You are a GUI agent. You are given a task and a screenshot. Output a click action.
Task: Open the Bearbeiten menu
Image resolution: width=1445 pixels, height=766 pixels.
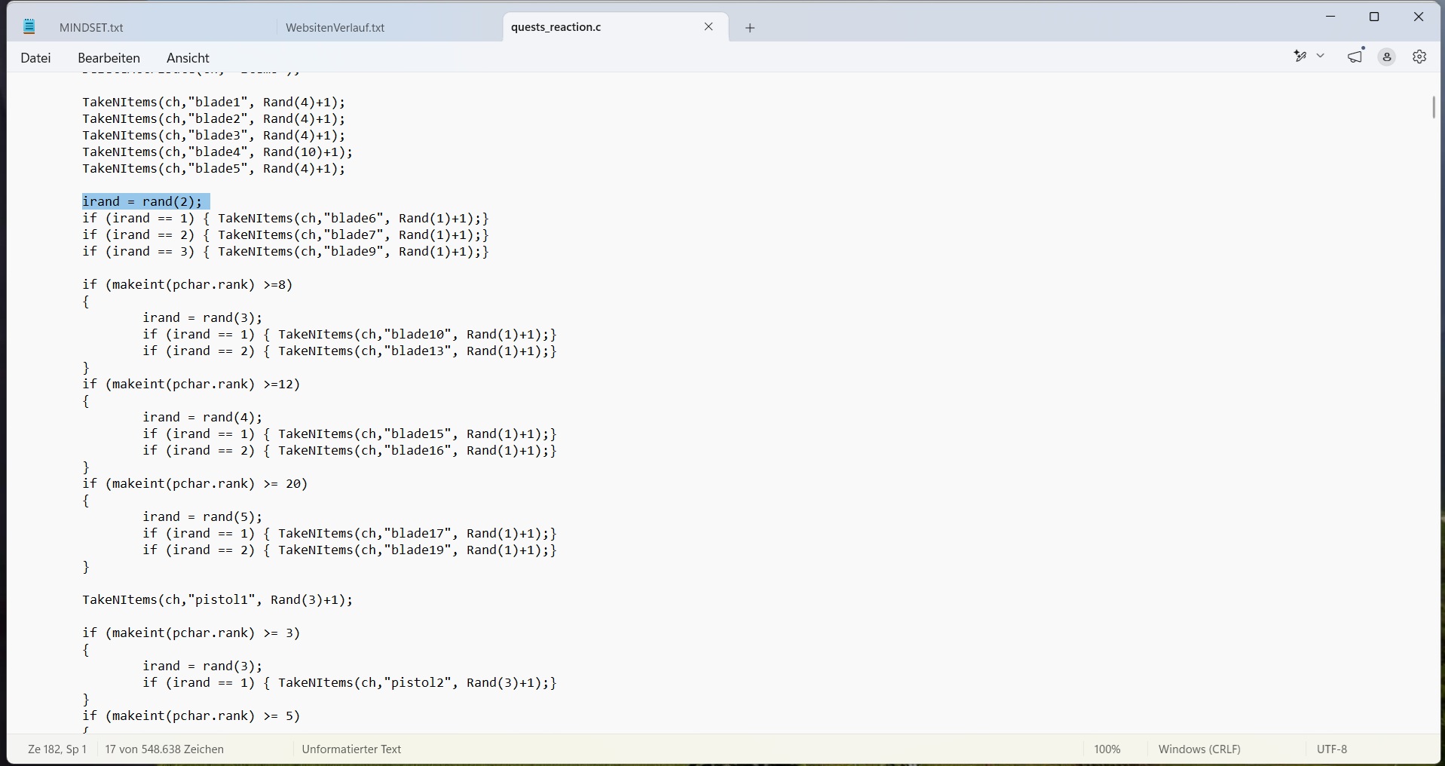point(109,58)
